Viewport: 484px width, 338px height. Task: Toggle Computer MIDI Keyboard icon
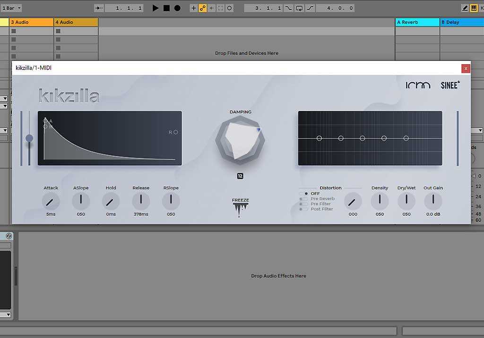pos(474,8)
